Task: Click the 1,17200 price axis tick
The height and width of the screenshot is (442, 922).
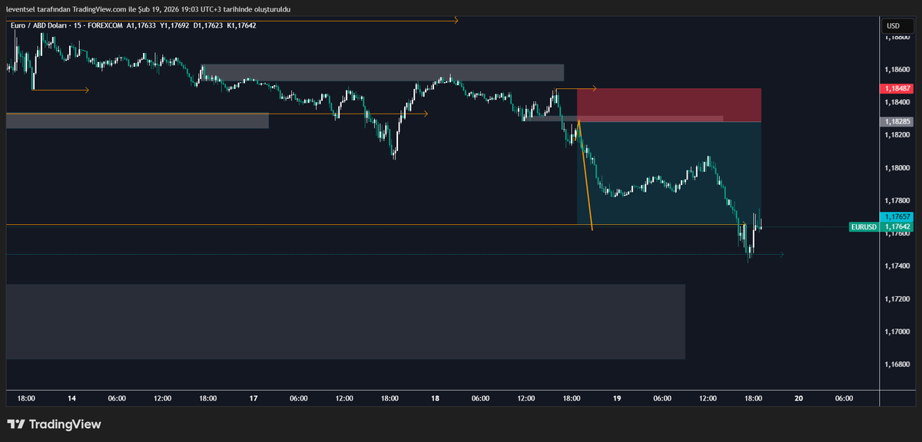Action: point(897,299)
